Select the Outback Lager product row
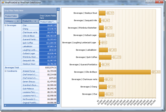 (x=30, y=53)
